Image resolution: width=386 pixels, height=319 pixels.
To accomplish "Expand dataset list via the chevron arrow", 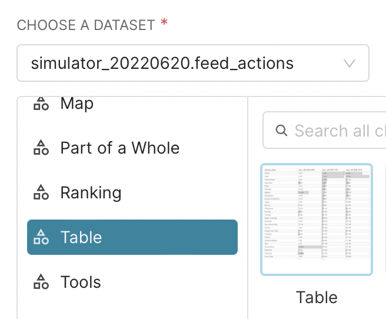I will click(350, 64).
